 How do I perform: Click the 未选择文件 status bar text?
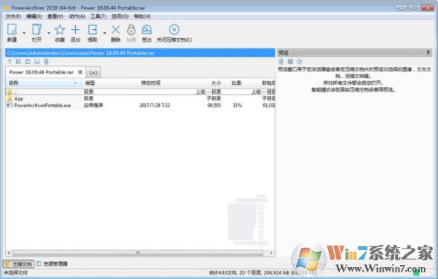16,272
